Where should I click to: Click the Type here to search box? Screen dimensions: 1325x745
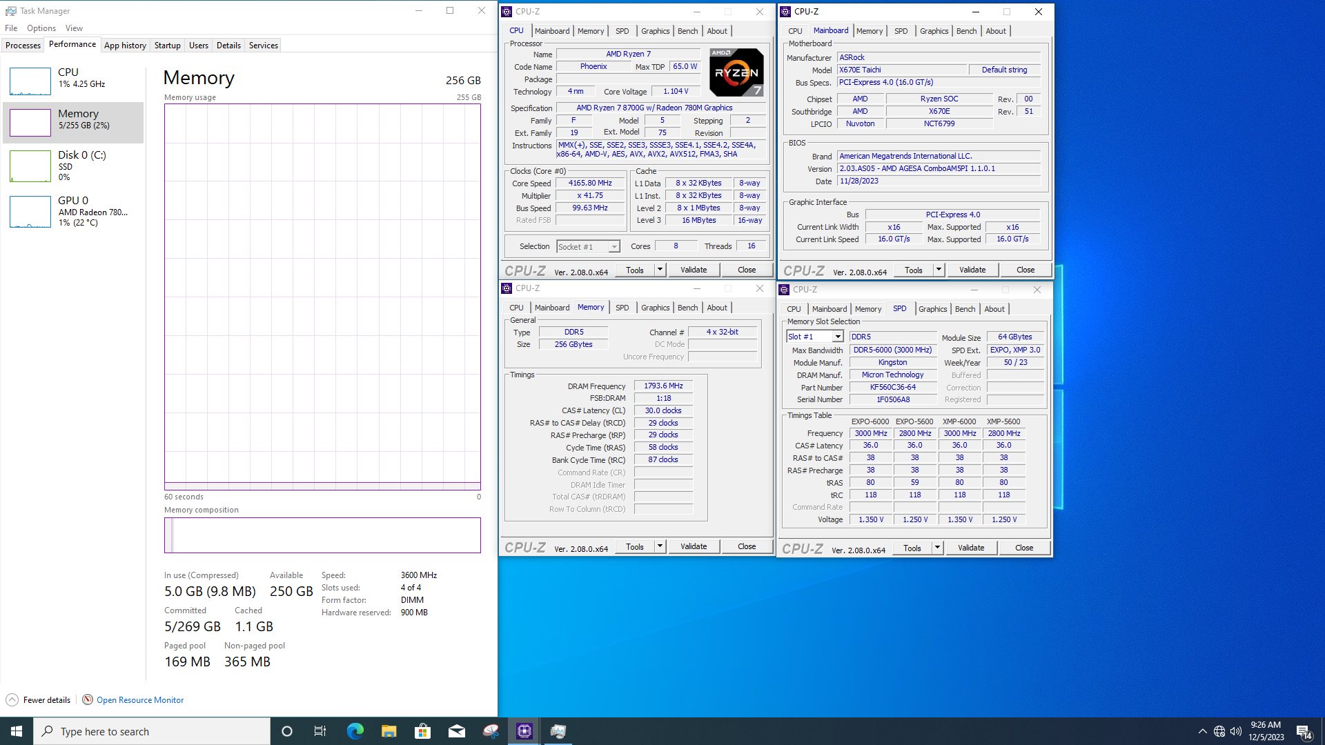[152, 731]
